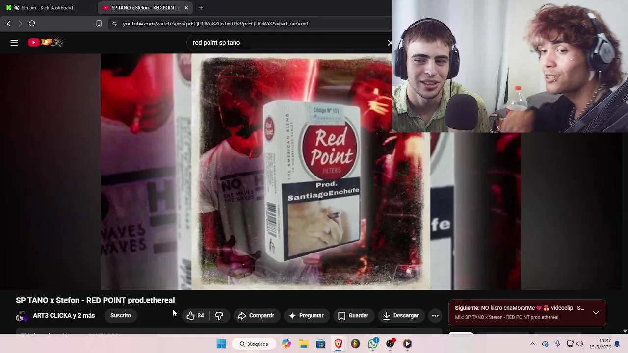This screenshot has width=628, height=353.
Task: Click the microphone tray icon
Action: 557,344
